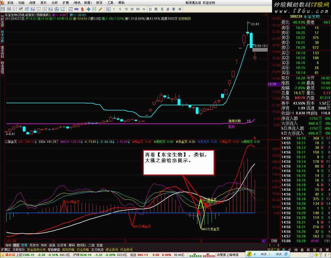
Task: Expand the 扩展区 panel
Action: (5, 250)
